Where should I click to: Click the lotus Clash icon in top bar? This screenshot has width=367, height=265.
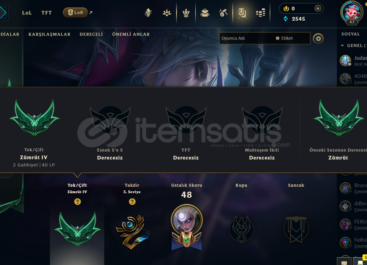[x=167, y=13]
